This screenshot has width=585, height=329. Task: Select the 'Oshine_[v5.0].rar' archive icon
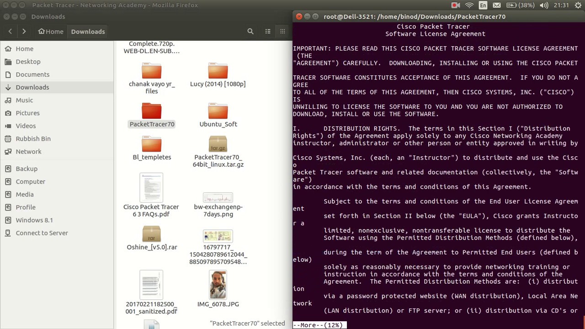(x=151, y=234)
